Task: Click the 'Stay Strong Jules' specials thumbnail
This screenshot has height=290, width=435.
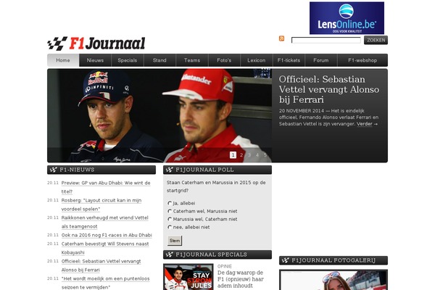Action: [188, 277]
